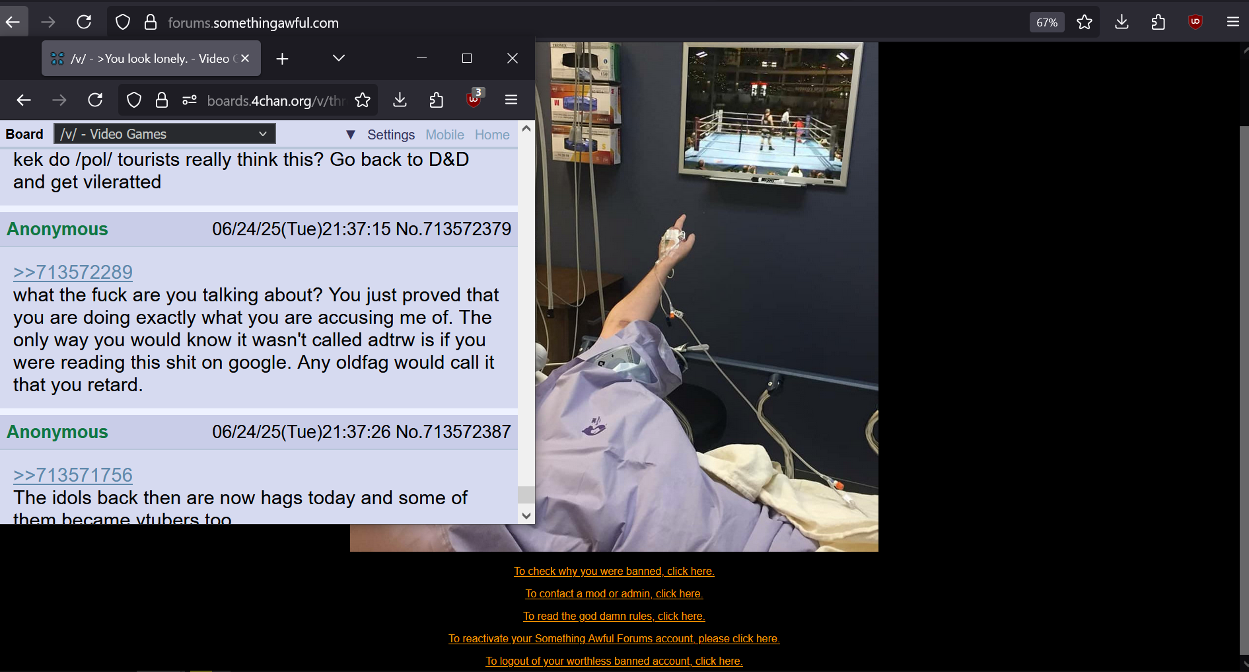The image size is (1249, 672).
Task: Bookmark the Something Awful page with star
Action: coord(1085,22)
